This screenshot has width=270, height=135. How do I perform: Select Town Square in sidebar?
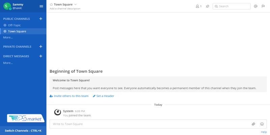click(17, 31)
